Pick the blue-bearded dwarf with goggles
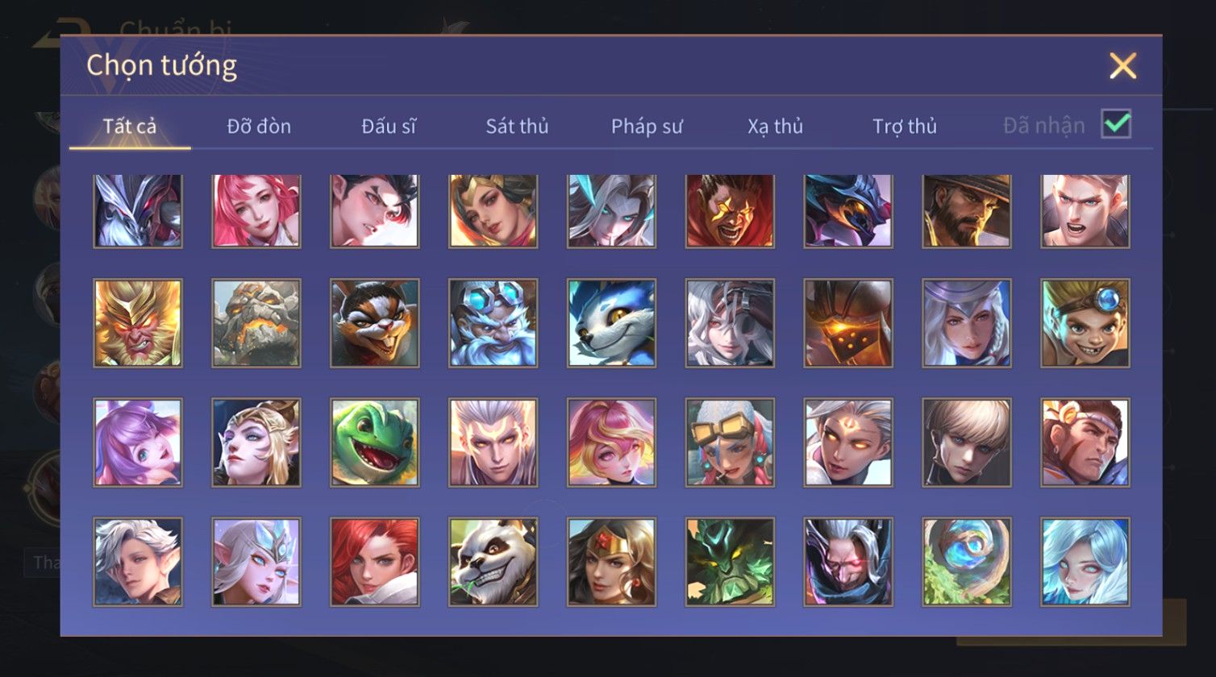1216x677 pixels. click(493, 323)
